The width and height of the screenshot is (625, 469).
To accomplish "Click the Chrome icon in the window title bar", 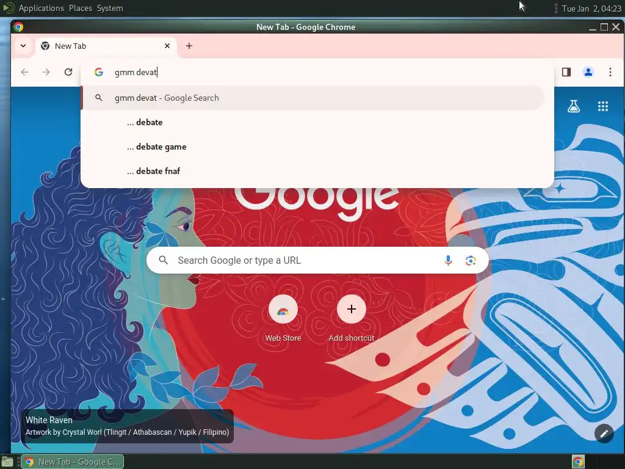I will point(18,27).
